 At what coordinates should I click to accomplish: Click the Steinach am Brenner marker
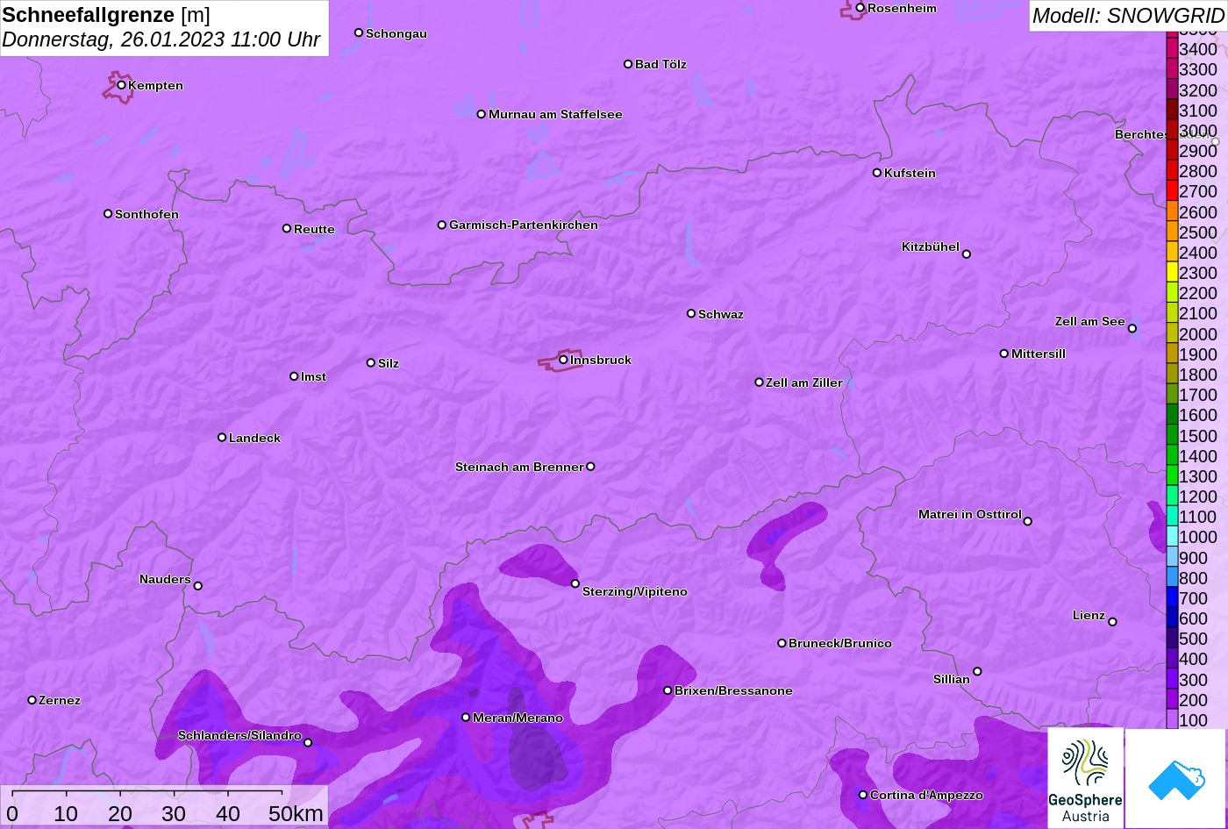click(590, 467)
